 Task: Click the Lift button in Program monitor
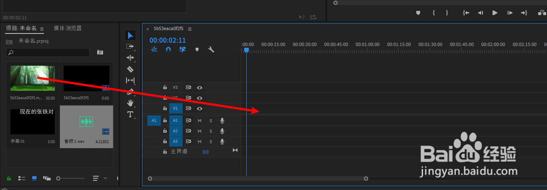(x=542, y=13)
